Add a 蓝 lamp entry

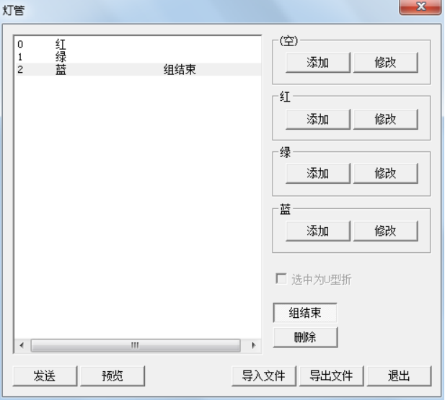pos(318,231)
